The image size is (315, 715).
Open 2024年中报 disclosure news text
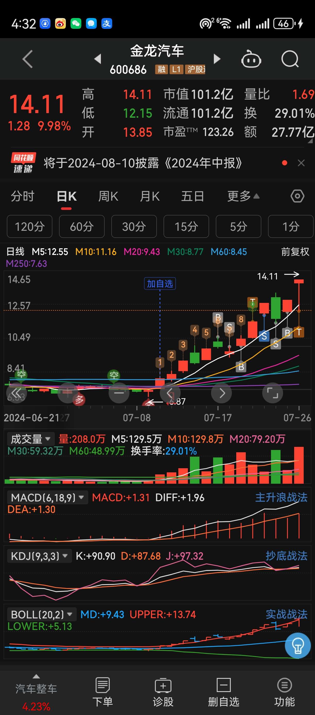click(143, 163)
